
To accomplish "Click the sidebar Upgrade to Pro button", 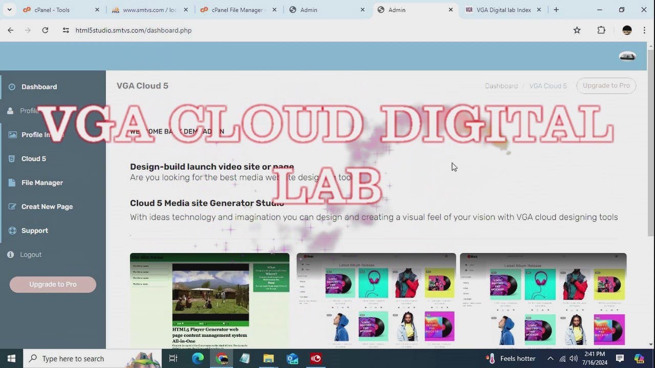I will pos(53,285).
